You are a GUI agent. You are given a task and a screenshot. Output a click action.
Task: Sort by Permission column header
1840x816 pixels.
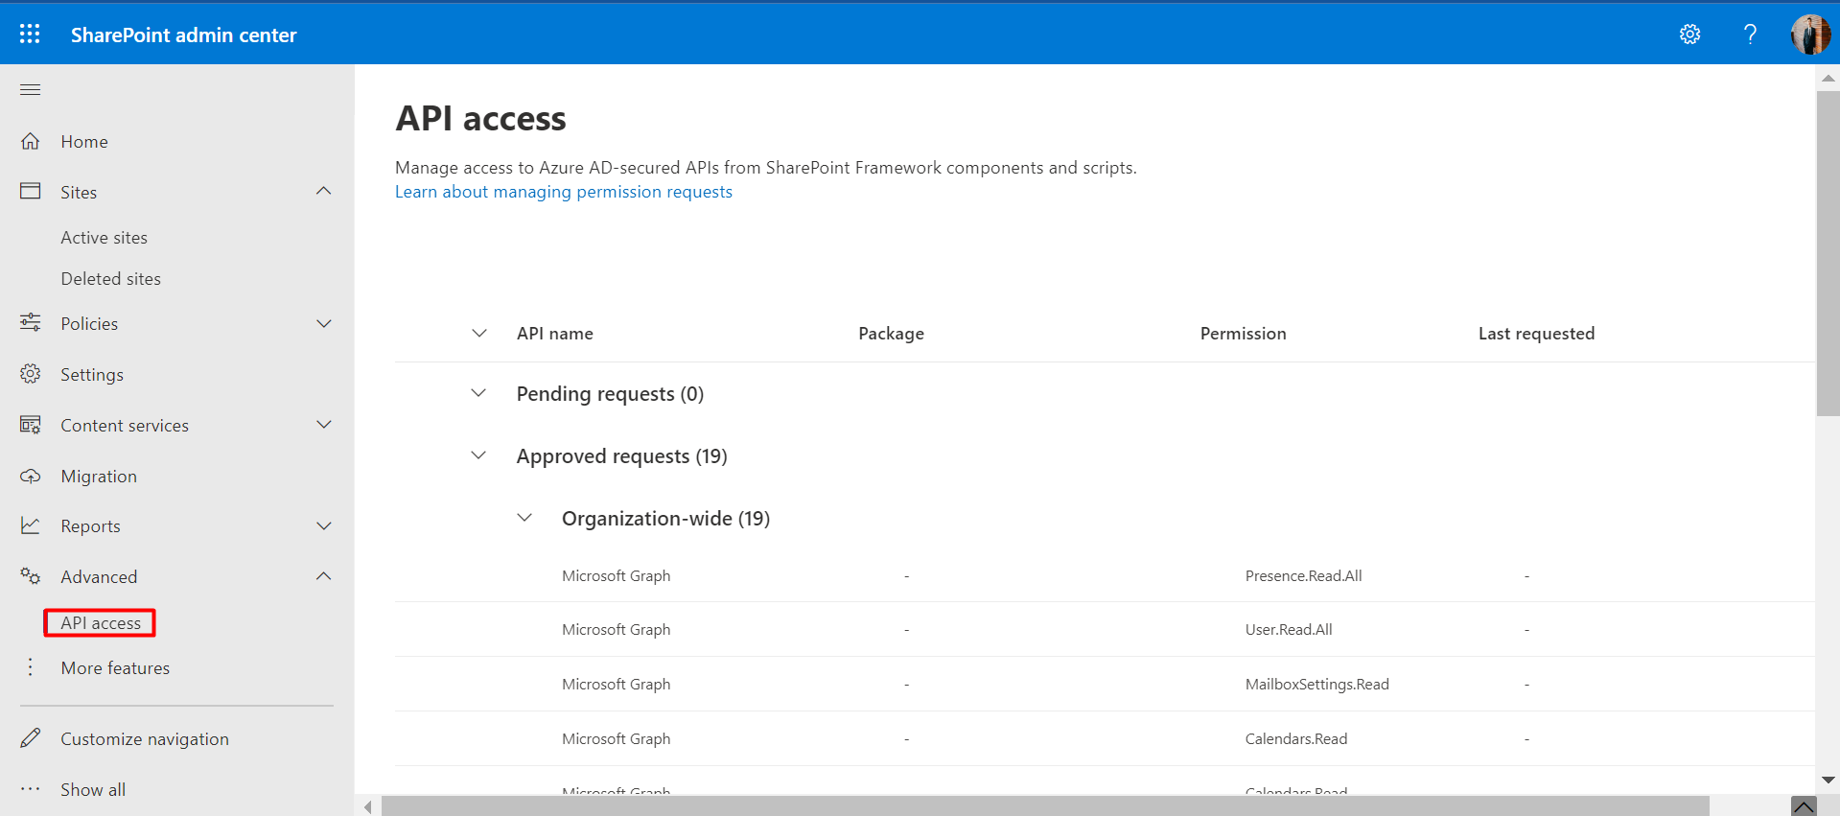tap(1244, 333)
